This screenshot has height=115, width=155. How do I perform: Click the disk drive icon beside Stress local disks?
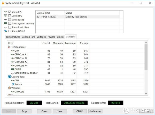(x=5, y=28)
